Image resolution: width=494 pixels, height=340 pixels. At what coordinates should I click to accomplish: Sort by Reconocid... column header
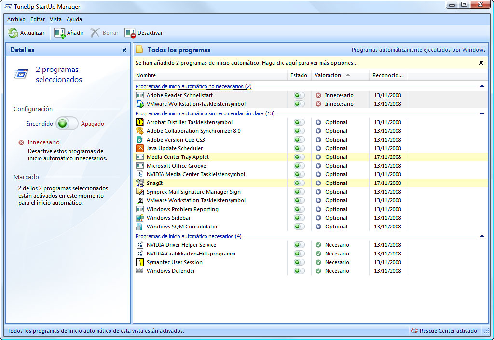[x=388, y=75]
